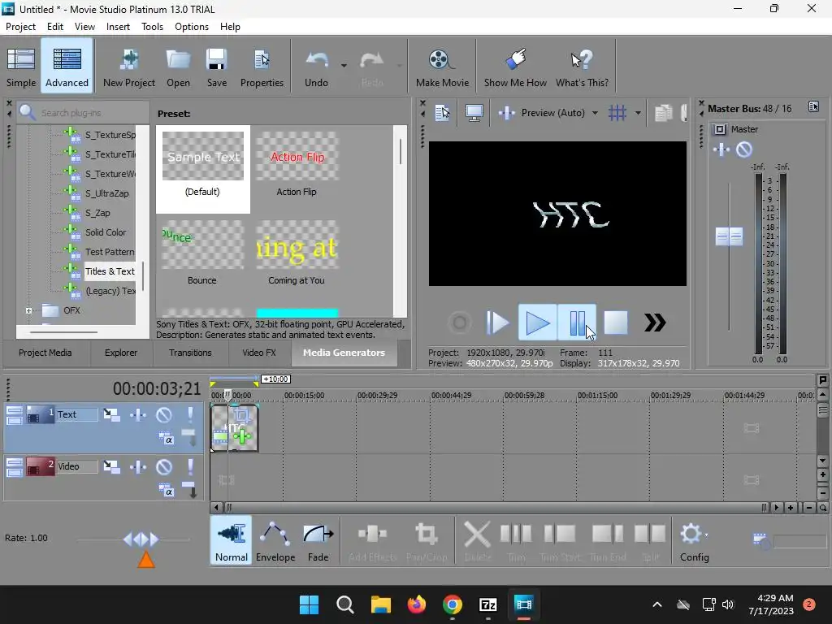The width and height of the screenshot is (832, 624).
Task: Open Windows Start menu
Action: [309, 604]
